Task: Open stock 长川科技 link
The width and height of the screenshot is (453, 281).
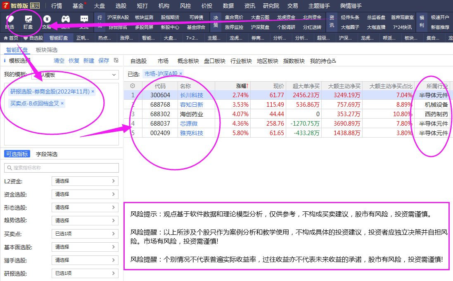Action: coord(192,95)
